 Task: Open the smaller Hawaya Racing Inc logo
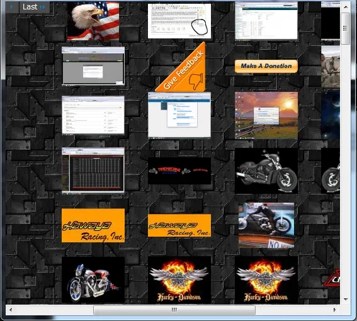[x=179, y=225]
